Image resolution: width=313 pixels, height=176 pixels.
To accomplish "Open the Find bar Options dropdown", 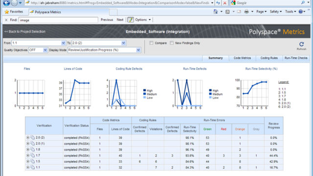I will pos(143,20).
